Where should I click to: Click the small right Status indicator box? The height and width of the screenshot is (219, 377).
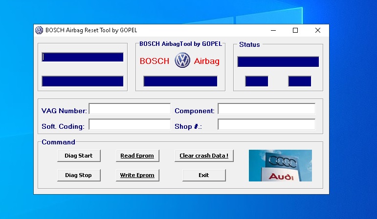pos(300,81)
